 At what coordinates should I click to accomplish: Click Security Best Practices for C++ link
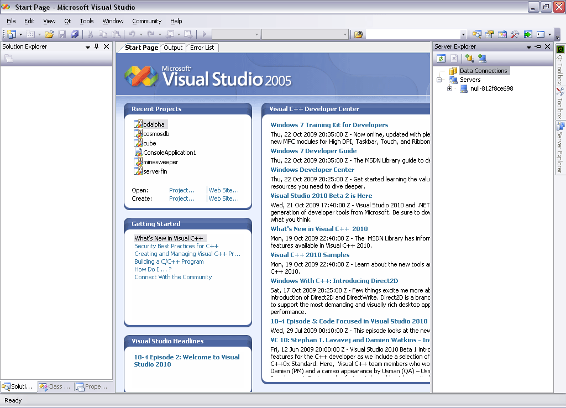(176, 246)
